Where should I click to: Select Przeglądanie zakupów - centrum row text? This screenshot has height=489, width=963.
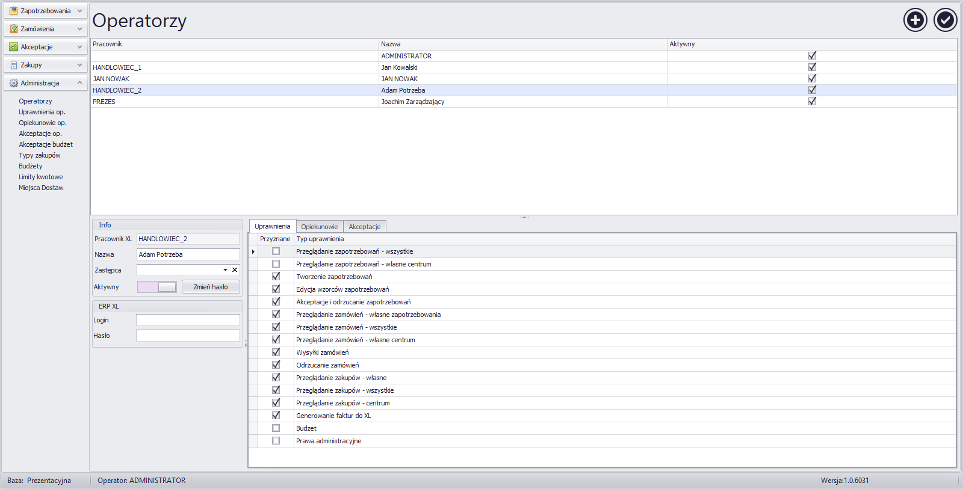[343, 403]
